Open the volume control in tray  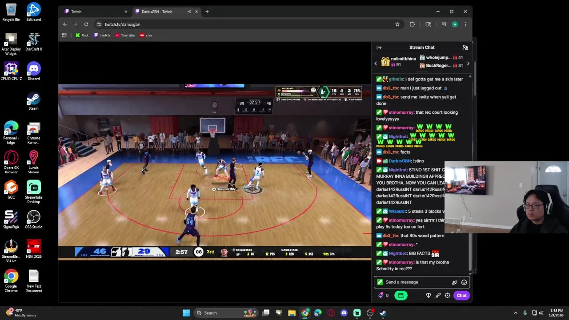[541, 313]
